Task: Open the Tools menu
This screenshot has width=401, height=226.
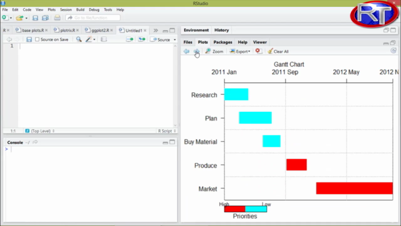Action: point(108,9)
